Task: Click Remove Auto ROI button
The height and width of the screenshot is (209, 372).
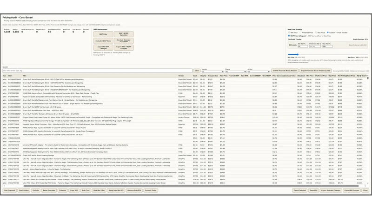Action: [x=134, y=190]
